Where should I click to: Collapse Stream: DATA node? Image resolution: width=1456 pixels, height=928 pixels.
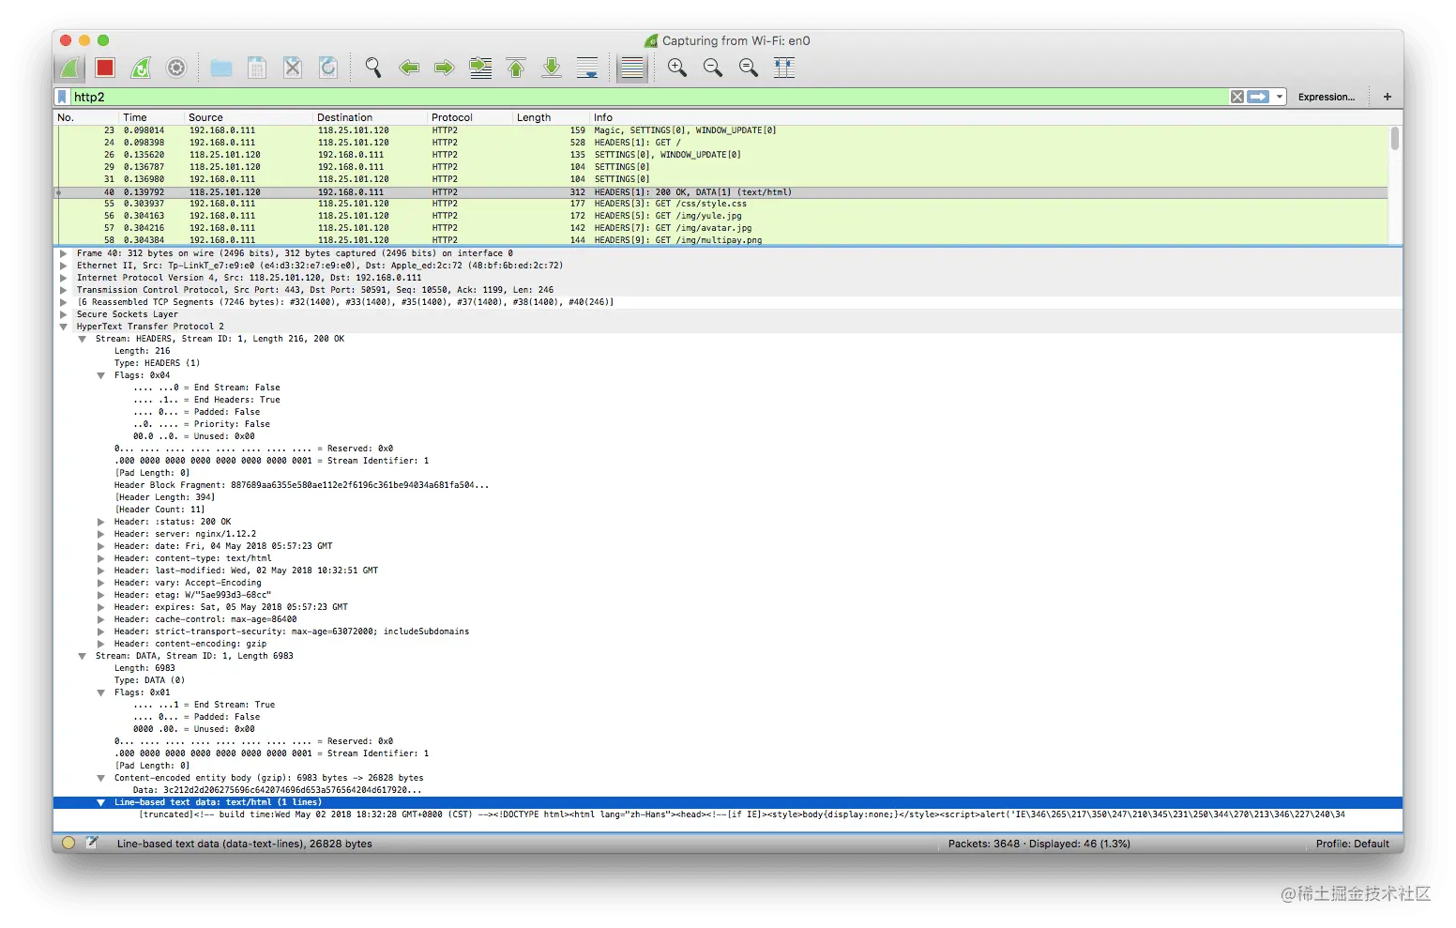(82, 656)
